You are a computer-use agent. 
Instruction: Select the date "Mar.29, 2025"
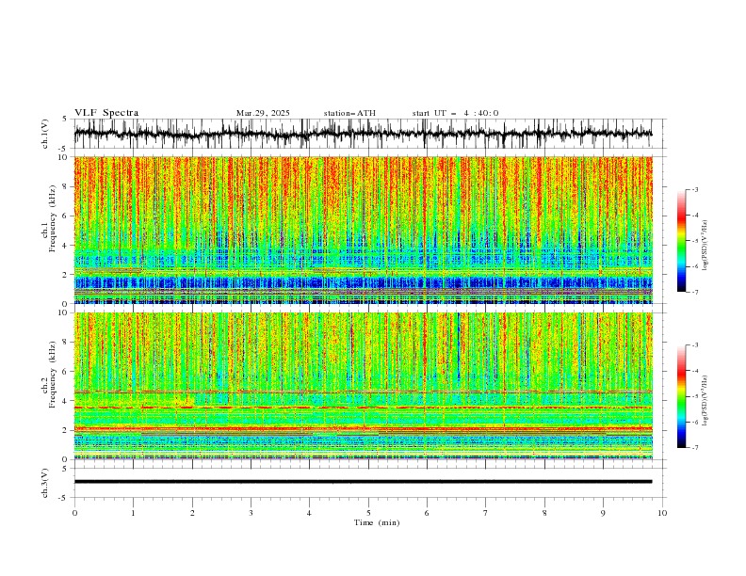coord(263,113)
